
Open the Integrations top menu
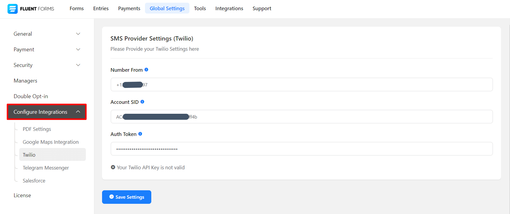(229, 8)
